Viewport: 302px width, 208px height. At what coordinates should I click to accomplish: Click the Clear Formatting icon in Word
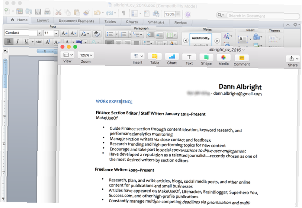tap(96, 34)
